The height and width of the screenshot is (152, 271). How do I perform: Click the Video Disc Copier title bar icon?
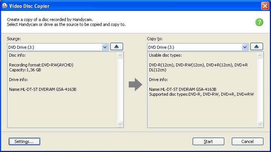tap(5, 6)
